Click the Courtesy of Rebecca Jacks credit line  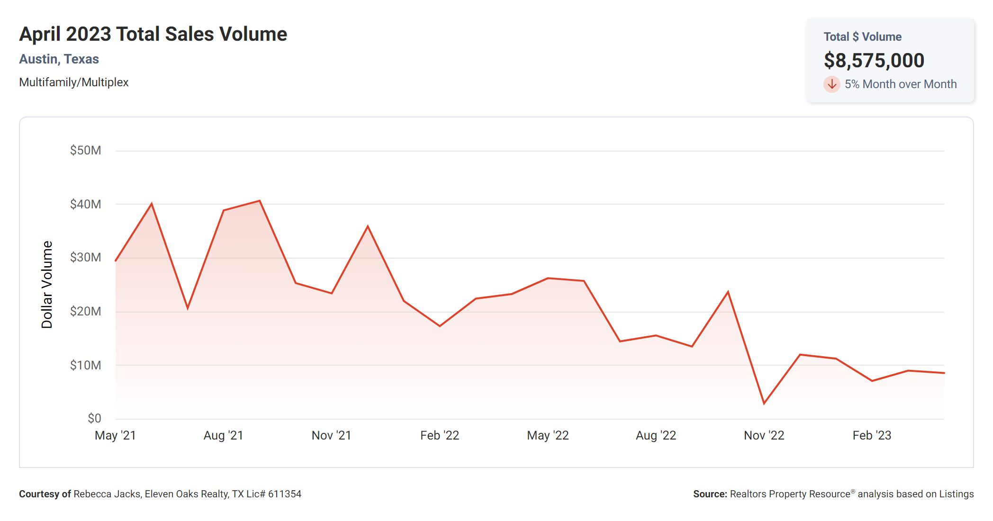(x=160, y=494)
